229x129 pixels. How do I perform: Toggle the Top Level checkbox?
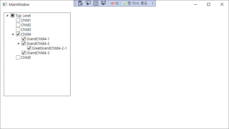tap(13, 15)
